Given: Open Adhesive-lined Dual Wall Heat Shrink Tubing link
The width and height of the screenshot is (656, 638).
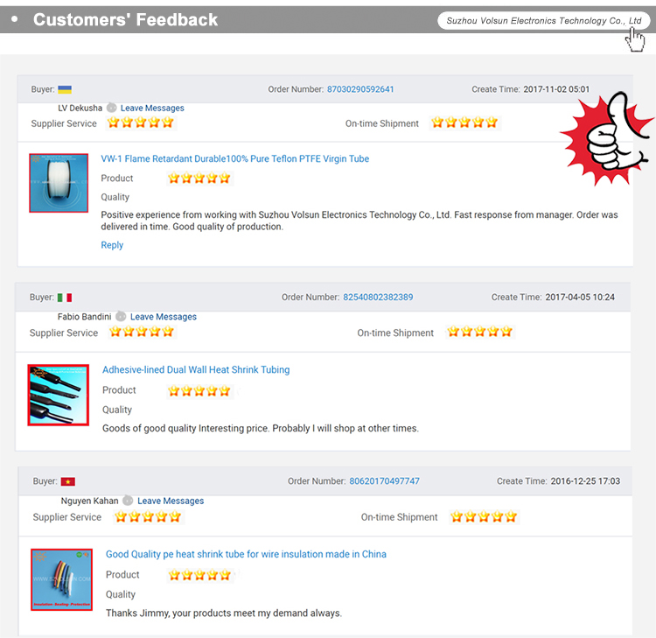Looking at the screenshot, I should click(x=196, y=370).
